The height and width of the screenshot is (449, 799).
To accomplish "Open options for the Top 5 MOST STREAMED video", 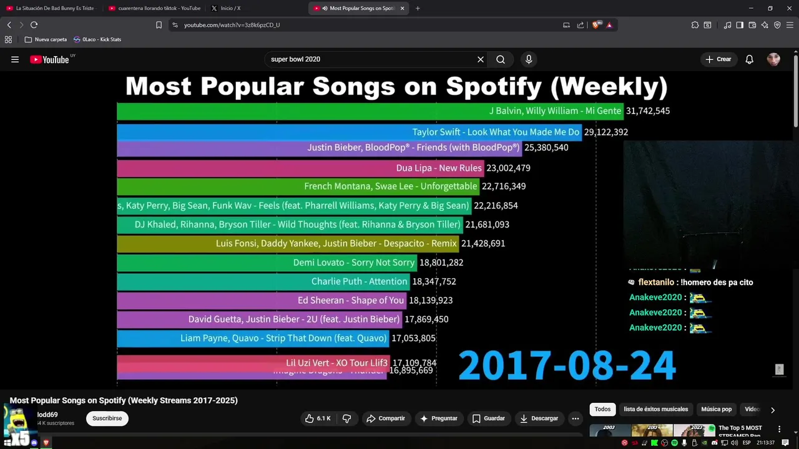I will tap(779, 429).
